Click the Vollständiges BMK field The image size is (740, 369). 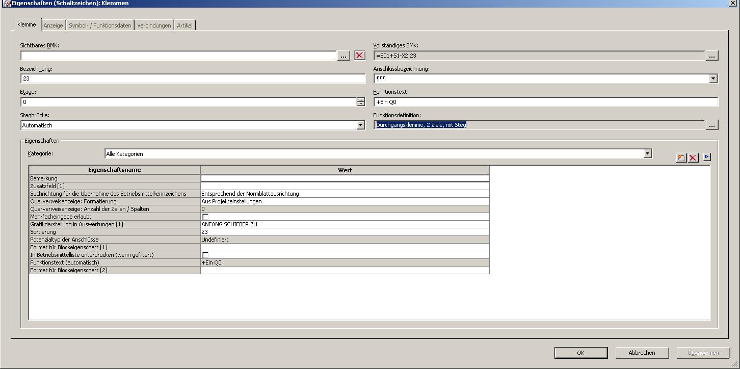point(539,56)
